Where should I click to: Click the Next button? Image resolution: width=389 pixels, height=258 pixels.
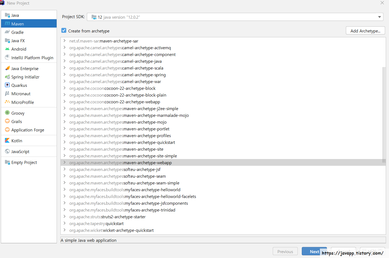coord(314,251)
